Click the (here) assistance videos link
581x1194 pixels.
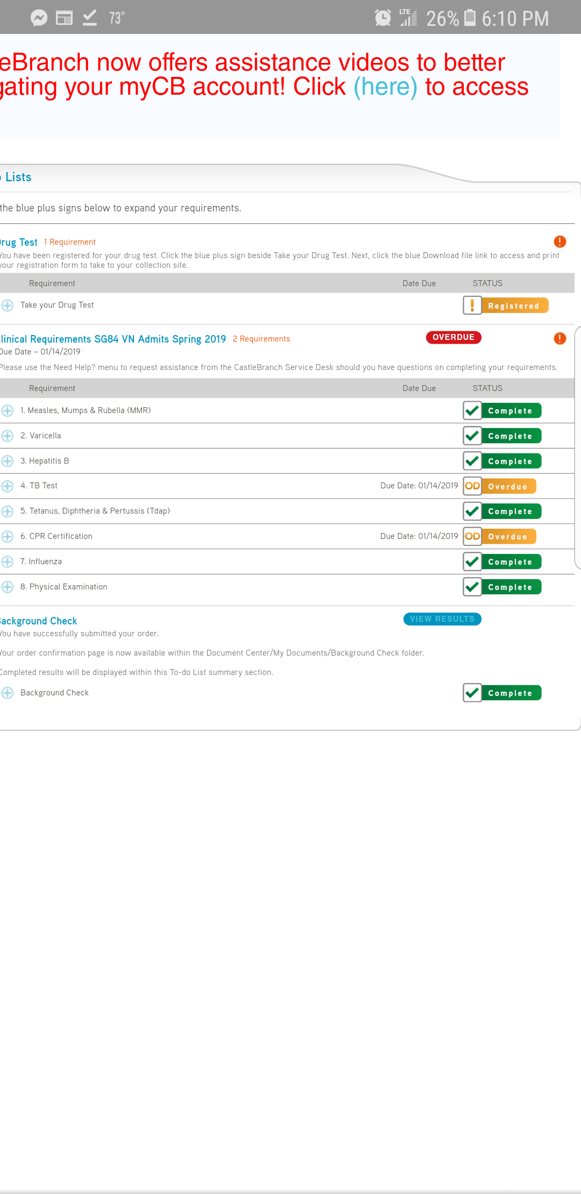[x=385, y=87]
